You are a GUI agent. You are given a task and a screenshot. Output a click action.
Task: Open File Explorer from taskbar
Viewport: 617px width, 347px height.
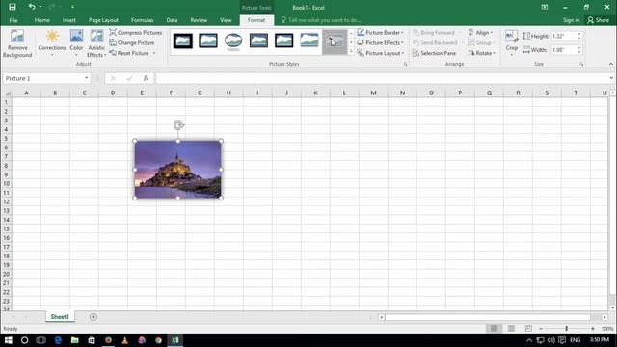tap(75, 340)
